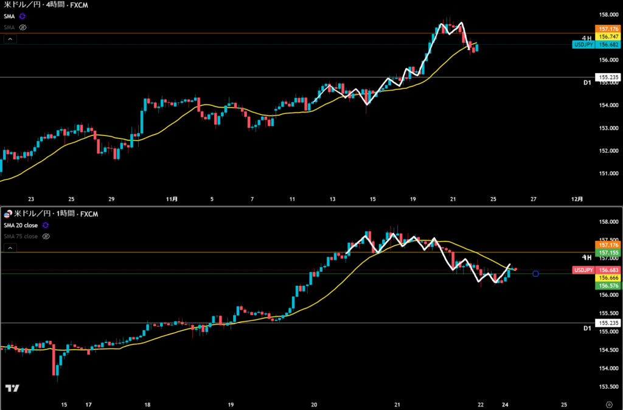The image size is (623, 410).
Task: Select the blue square handle on the green line
Action: 535,274
